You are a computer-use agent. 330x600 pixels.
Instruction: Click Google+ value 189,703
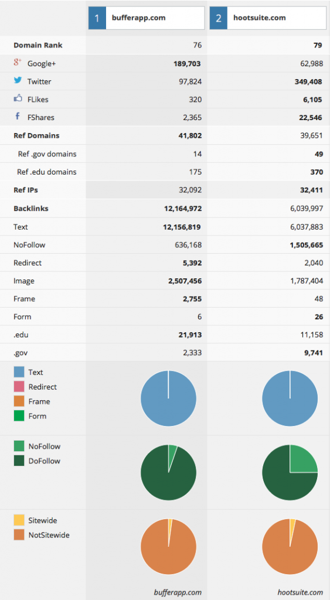[187, 63]
